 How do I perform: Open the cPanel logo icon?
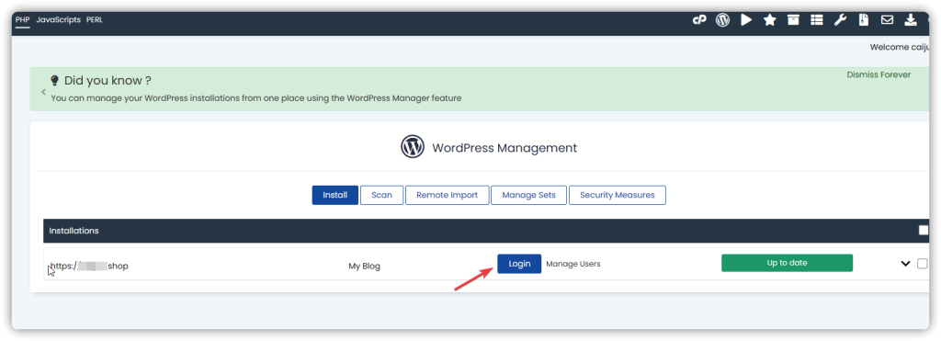coord(699,20)
